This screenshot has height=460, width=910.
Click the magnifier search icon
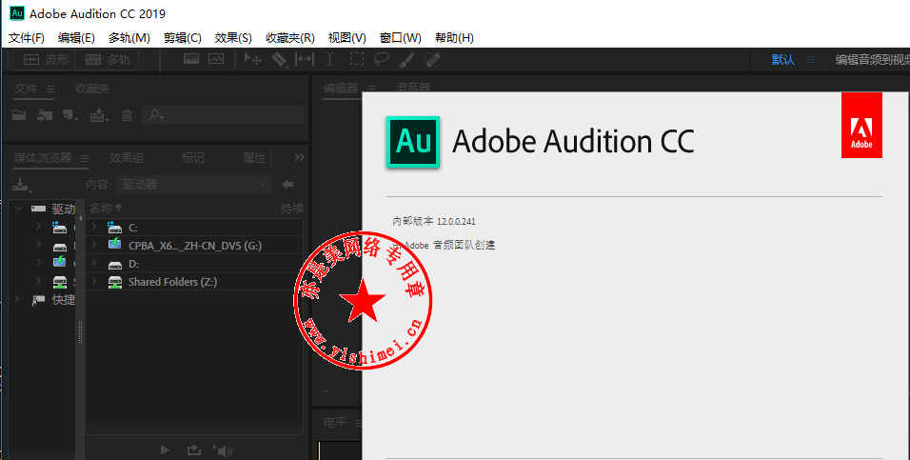156,115
